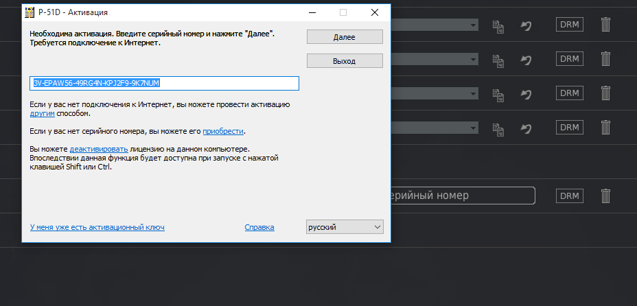Click the DRM button in the first row
The image size is (637, 306).
(x=570, y=24)
